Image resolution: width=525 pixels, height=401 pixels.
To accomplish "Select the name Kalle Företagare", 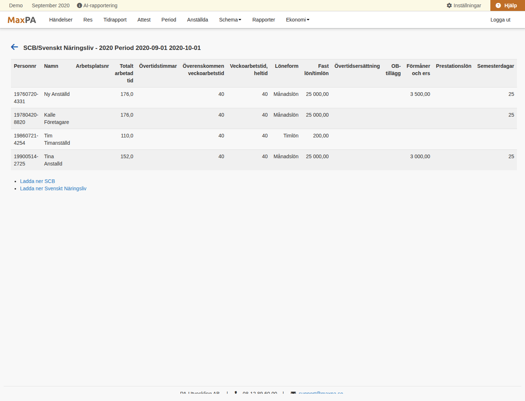I will coord(57,118).
